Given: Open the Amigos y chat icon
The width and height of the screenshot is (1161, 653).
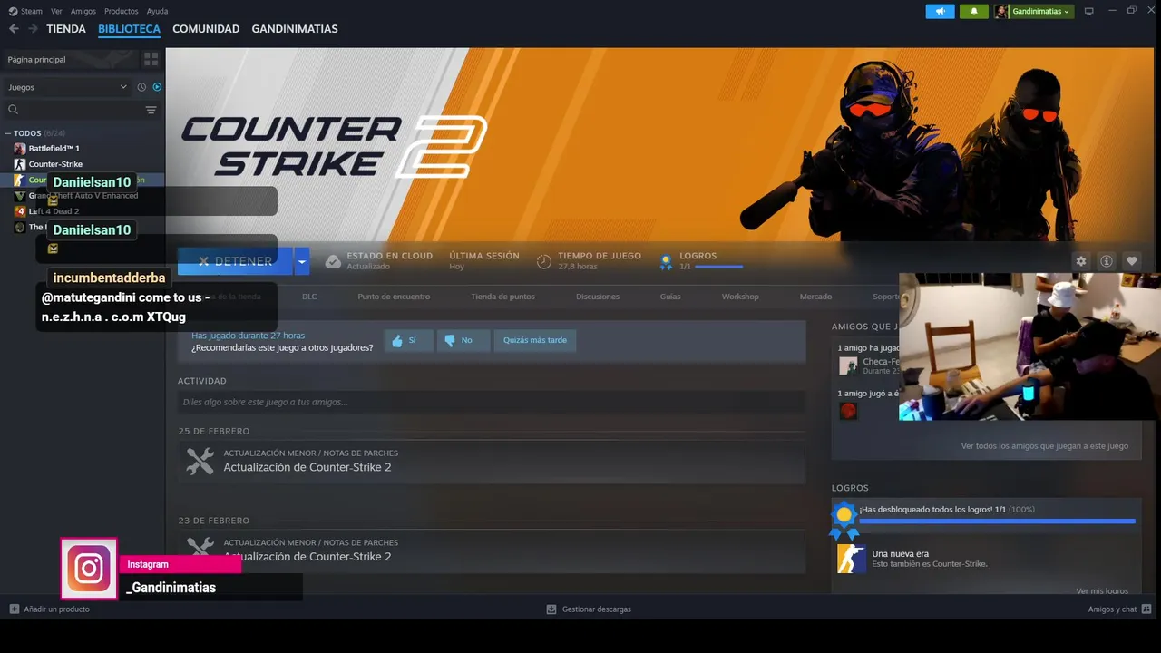Looking at the screenshot, I should (x=1146, y=609).
